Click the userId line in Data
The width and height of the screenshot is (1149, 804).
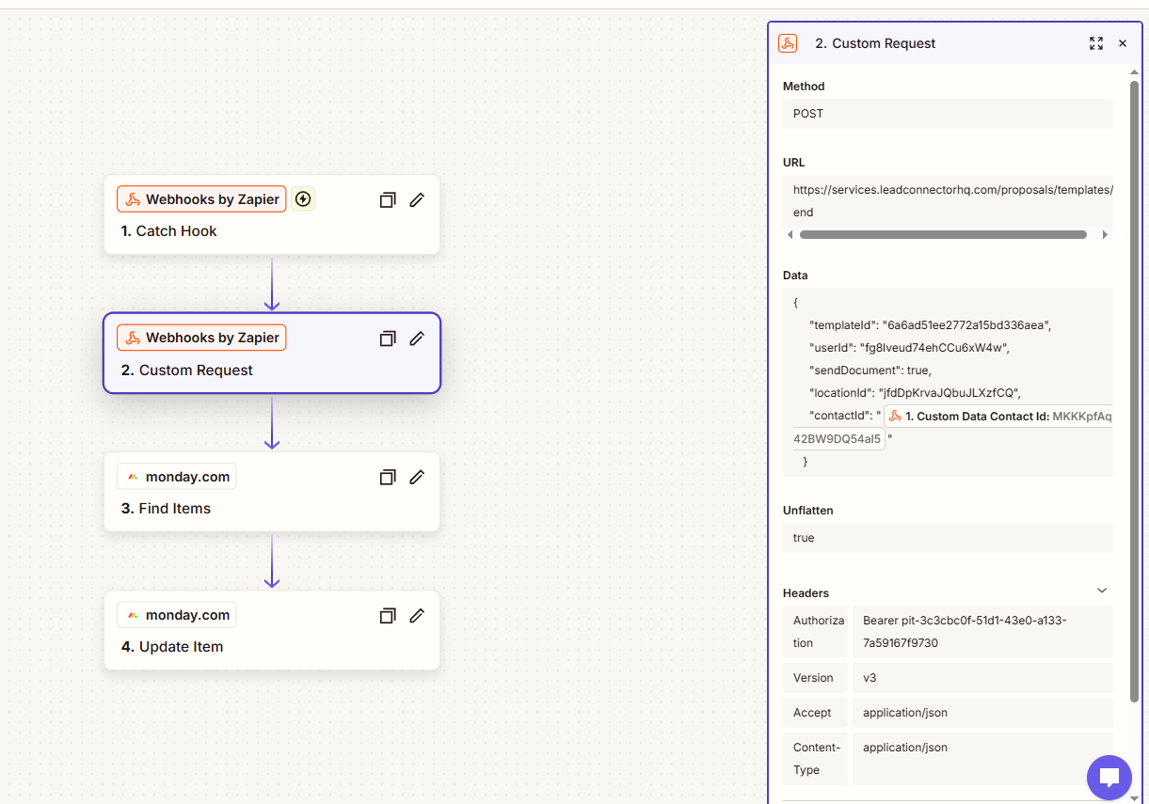pyautogui.click(x=909, y=348)
